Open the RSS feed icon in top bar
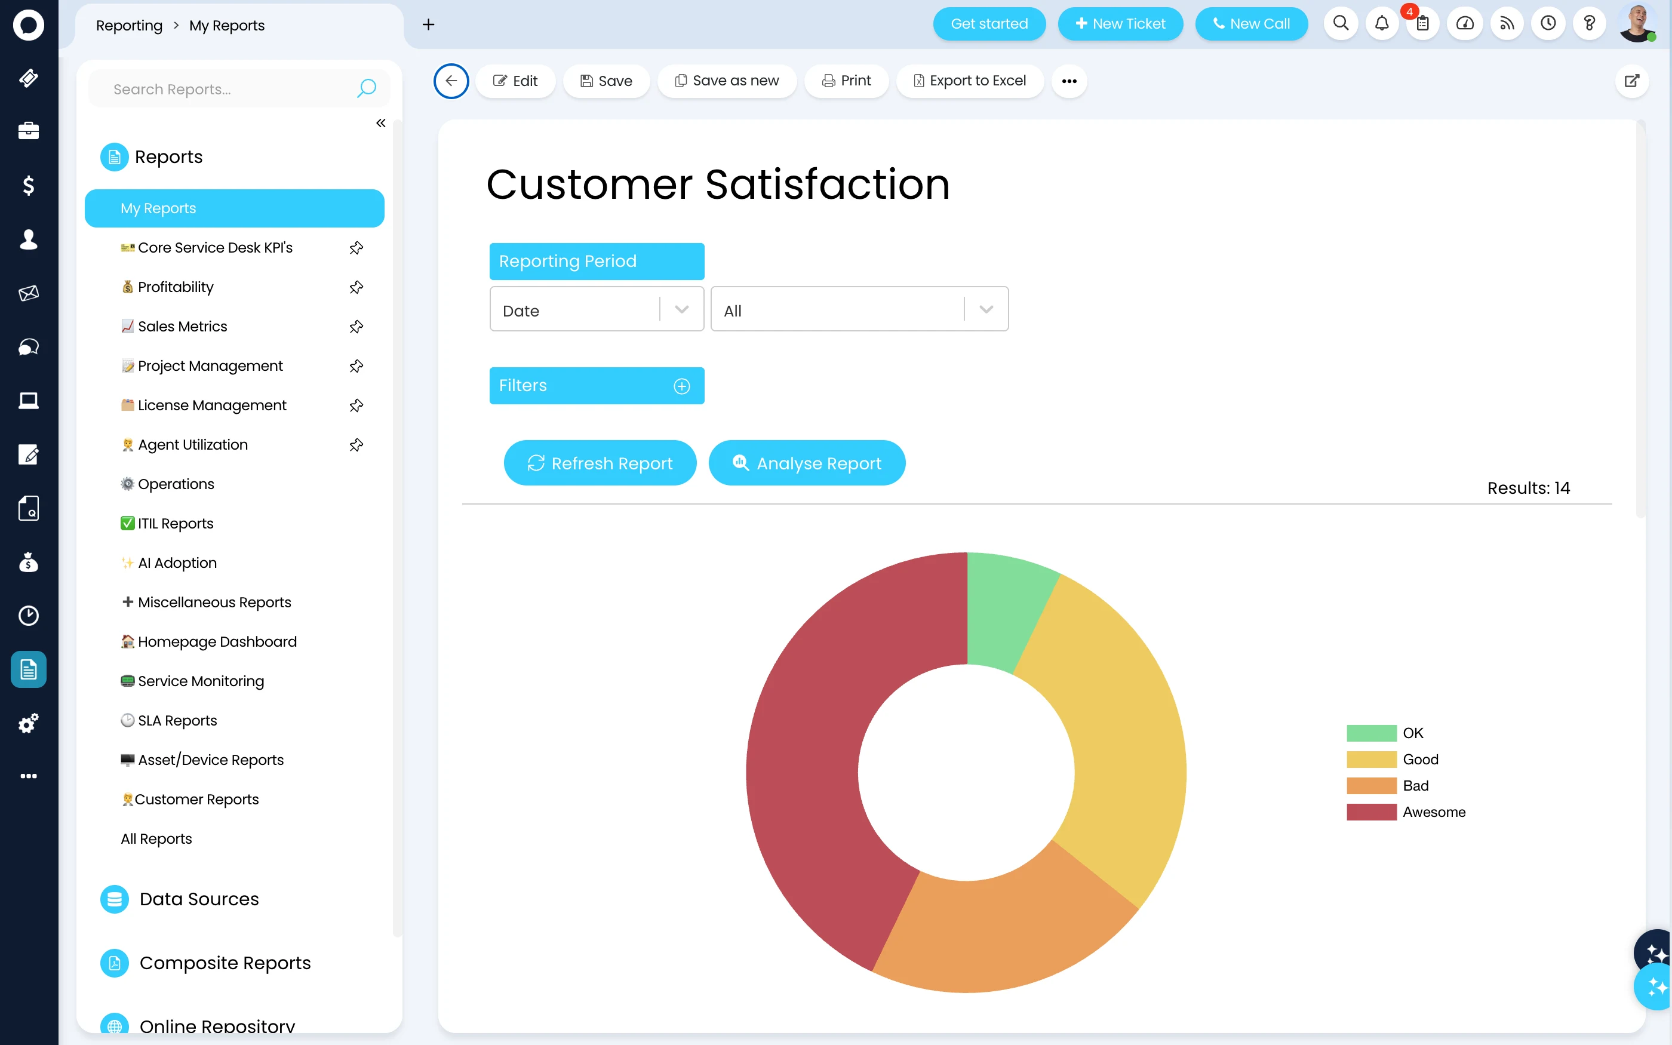 click(x=1507, y=23)
